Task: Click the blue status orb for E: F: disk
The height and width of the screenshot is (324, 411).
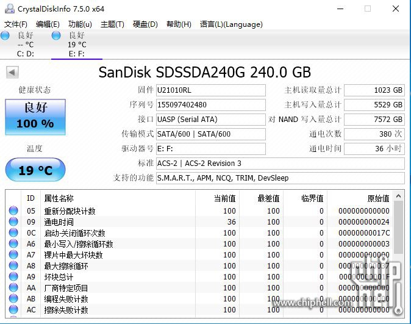Action: point(56,35)
